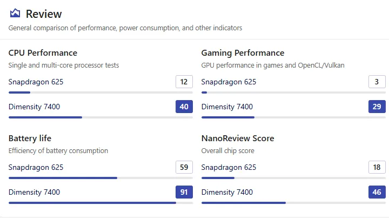This screenshot has width=389, height=218.
Task: Click the Review chart icon
Action: tap(15, 14)
